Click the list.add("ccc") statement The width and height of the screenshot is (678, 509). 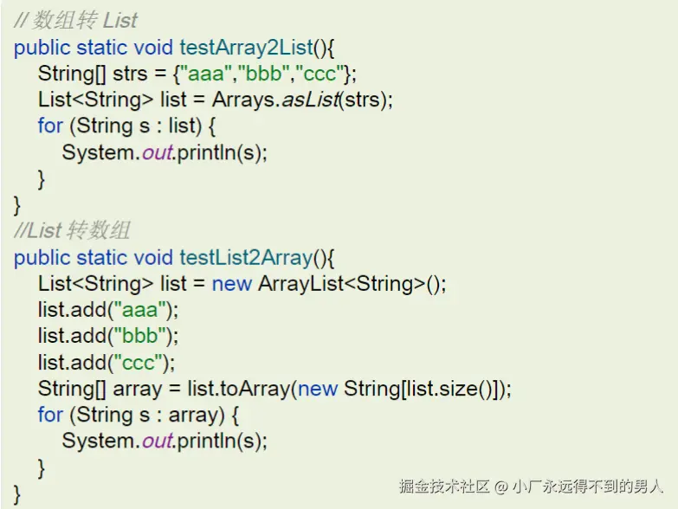pyautogui.click(x=107, y=362)
